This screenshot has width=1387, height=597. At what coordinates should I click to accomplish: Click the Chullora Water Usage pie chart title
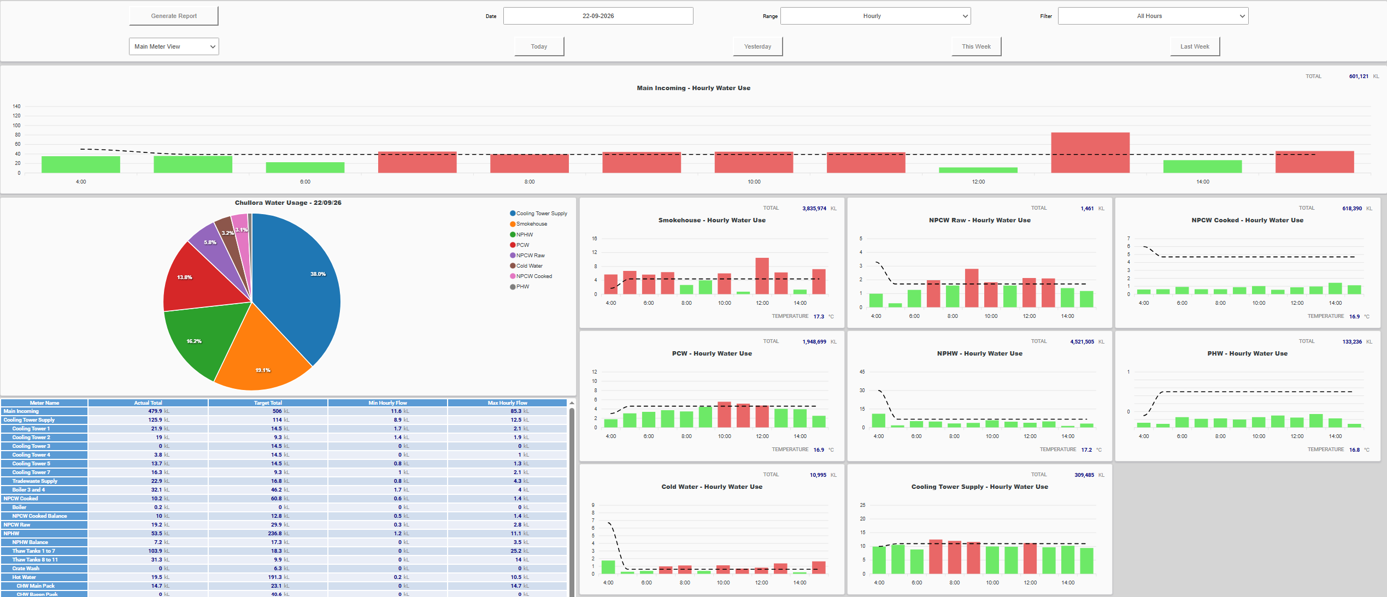point(288,203)
